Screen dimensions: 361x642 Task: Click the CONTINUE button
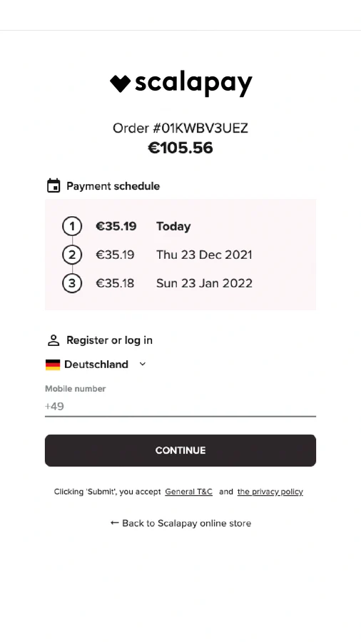point(180,450)
